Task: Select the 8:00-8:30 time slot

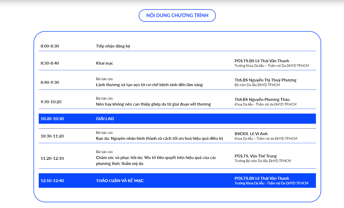Action: (50, 46)
